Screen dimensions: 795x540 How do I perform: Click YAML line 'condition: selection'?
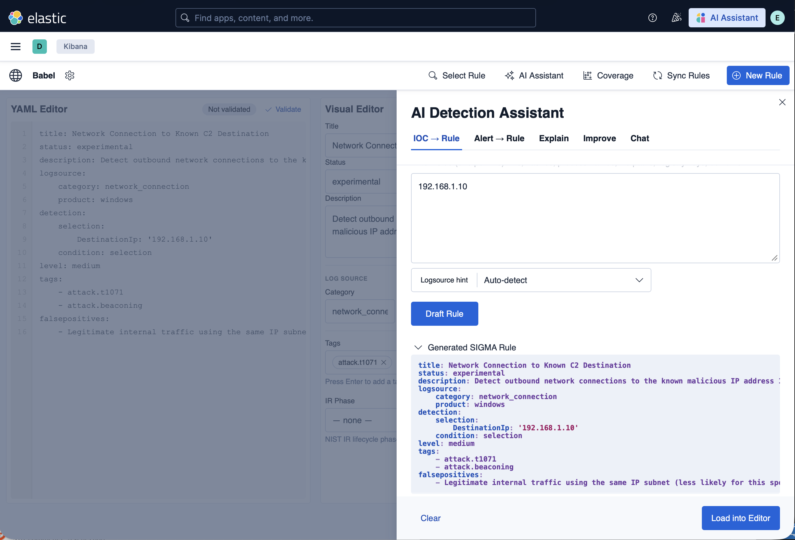(x=105, y=252)
